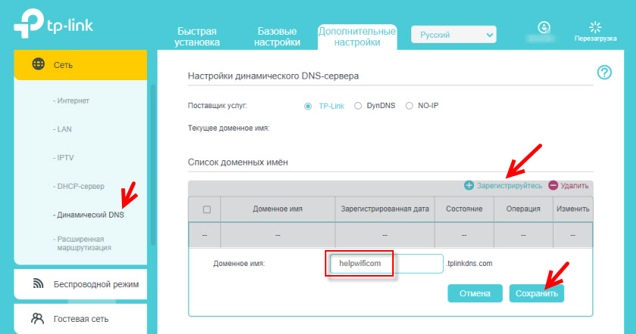The width and height of the screenshot is (636, 334).
Task: Click the green plus Зарегистрируйтесь icon
Action: pos(469,185)
